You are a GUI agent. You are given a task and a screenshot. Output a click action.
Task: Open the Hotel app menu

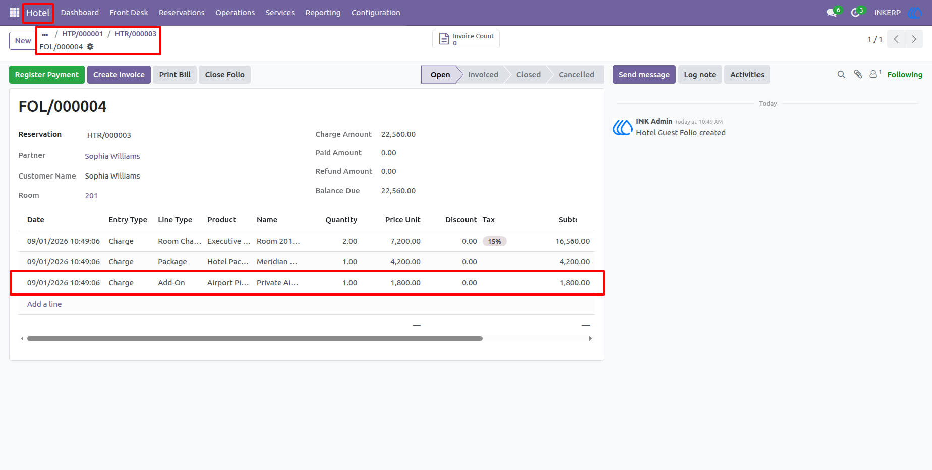pos(38,13)
